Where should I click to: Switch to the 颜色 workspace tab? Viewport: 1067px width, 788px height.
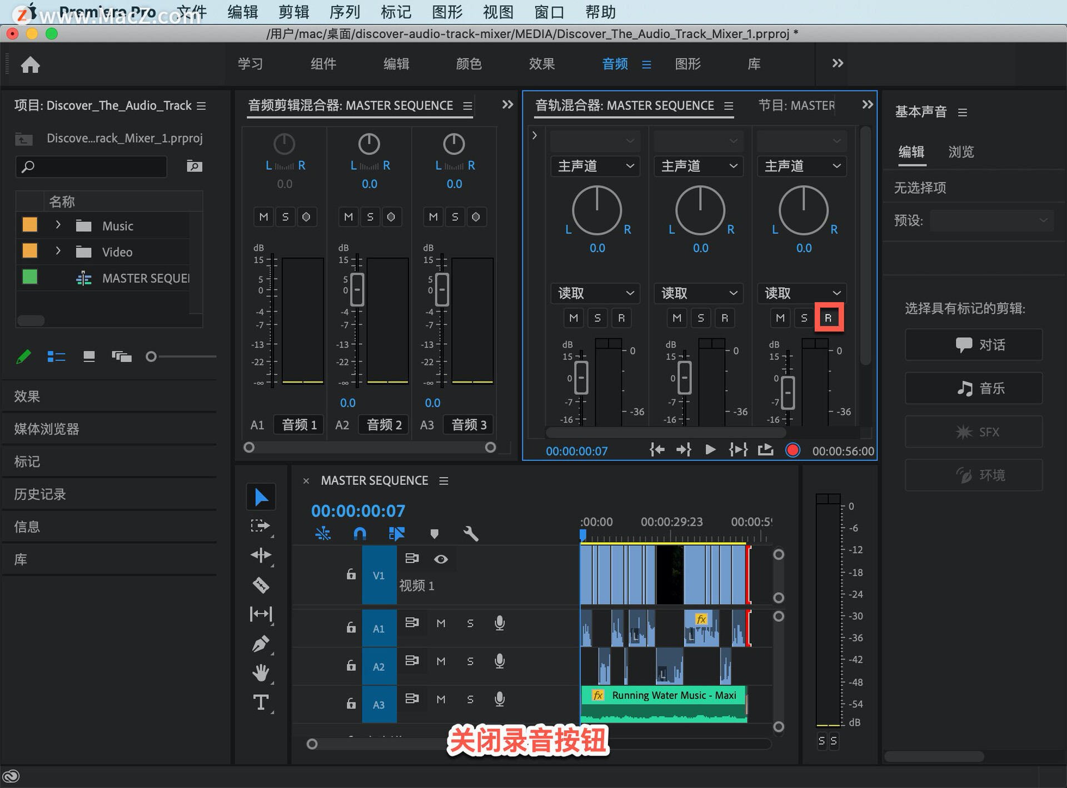click(x=468, y=64)
